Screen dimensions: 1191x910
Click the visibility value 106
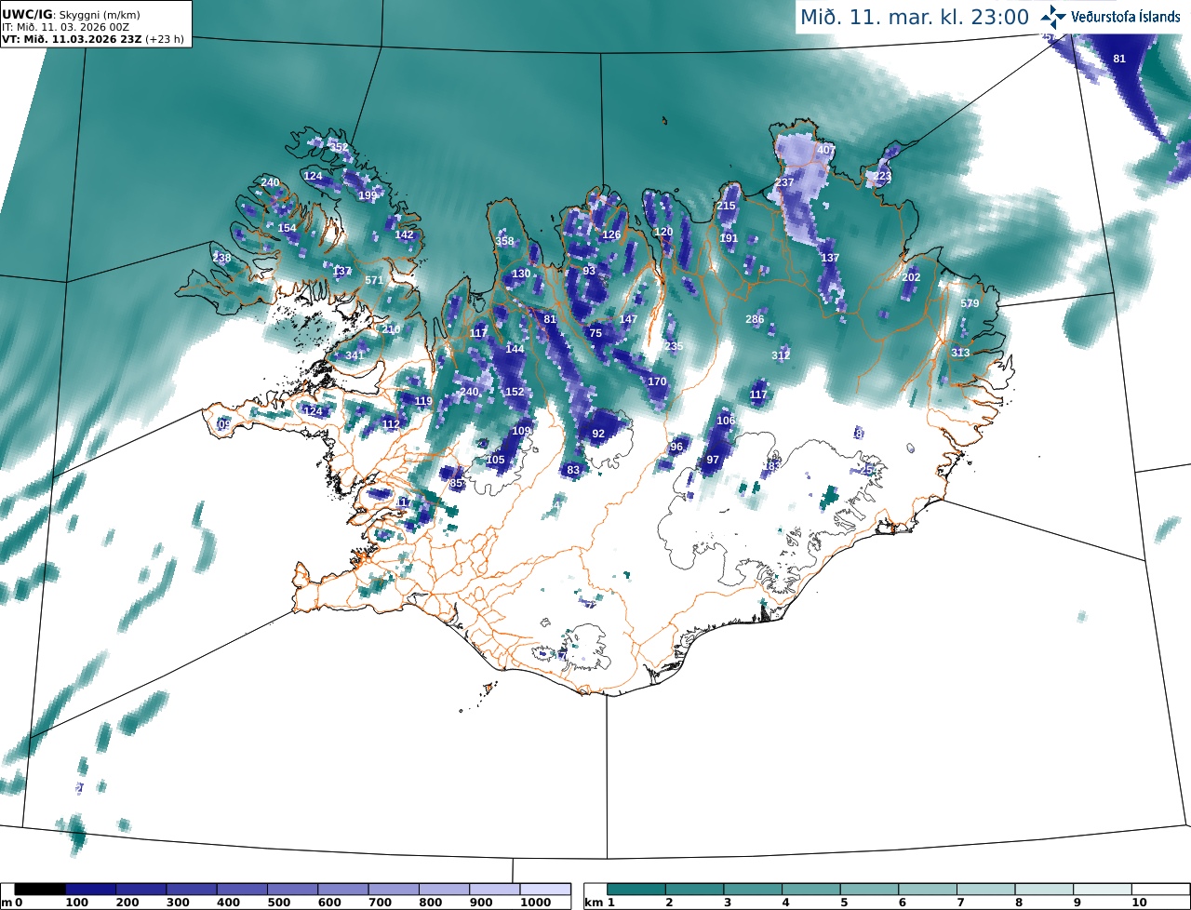coord(726,421)
